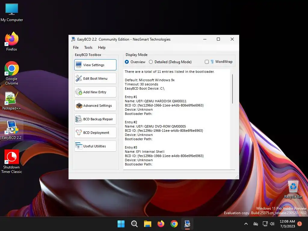Viewport: 308px width, 231px height.
Task: Click the cloud sync tray icon
Action: pos(256,224)
